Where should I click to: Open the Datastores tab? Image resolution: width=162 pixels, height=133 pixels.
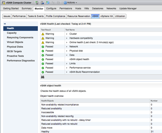98,8
